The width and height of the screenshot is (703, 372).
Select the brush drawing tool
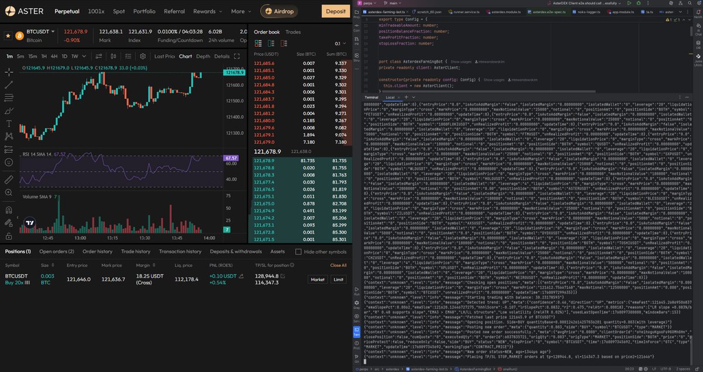point(8,111)
